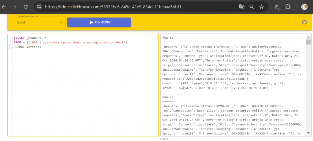Expand the ClickHouse Version dropdown

click(39, 22)
